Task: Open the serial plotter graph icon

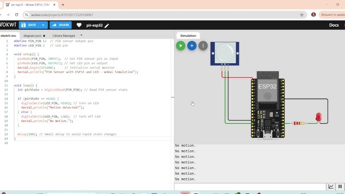Action: 331,186
